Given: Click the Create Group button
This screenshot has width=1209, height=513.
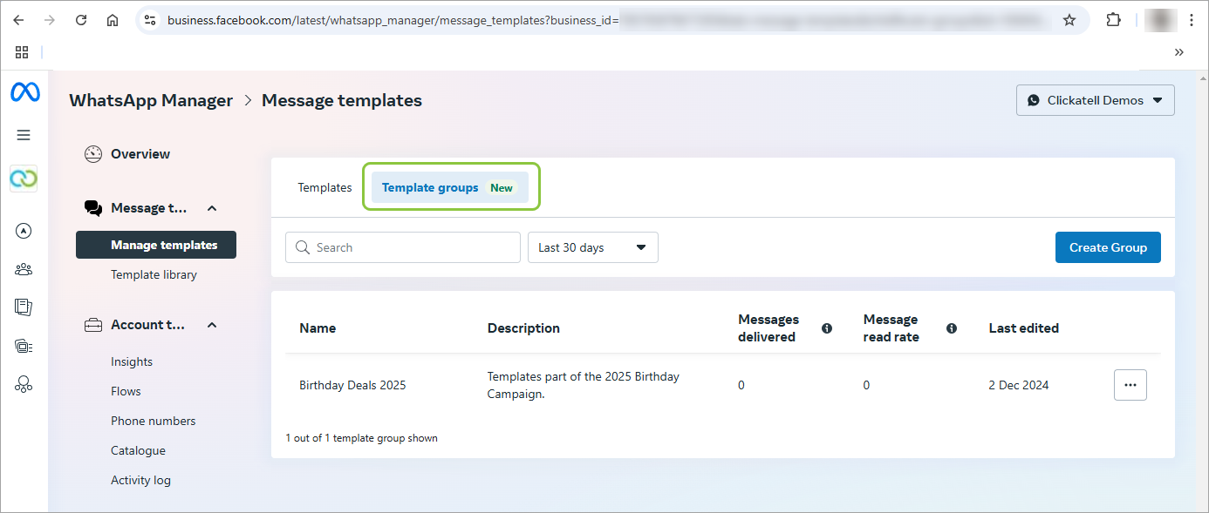Looking at the screenshot, I should tap(1107, 247).
